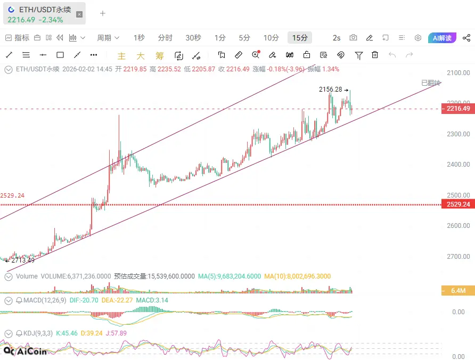Toggle the magnet snap icon
The width and height of the screenshot is (475, 360).
pyautogui.click(x=340, y=55)
